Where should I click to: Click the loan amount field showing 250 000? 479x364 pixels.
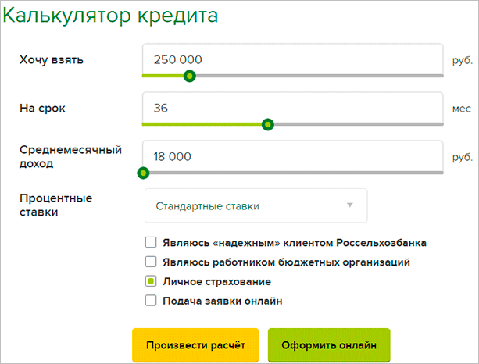(292, 59)
